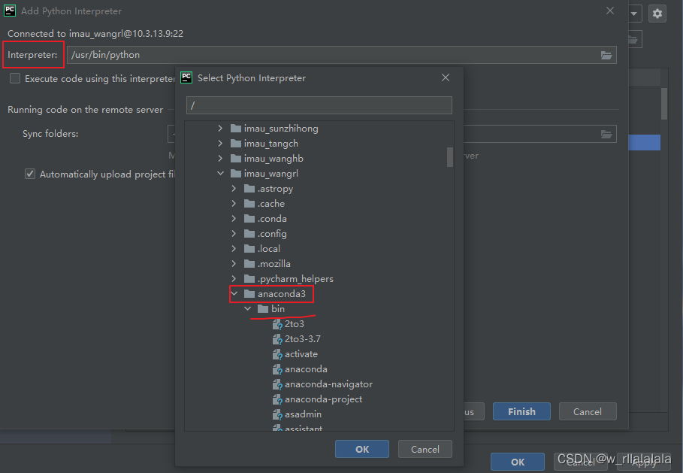Click the path field showing "/"
The width and height of the screenshot is (683, 473).
[x=319, y=105]
